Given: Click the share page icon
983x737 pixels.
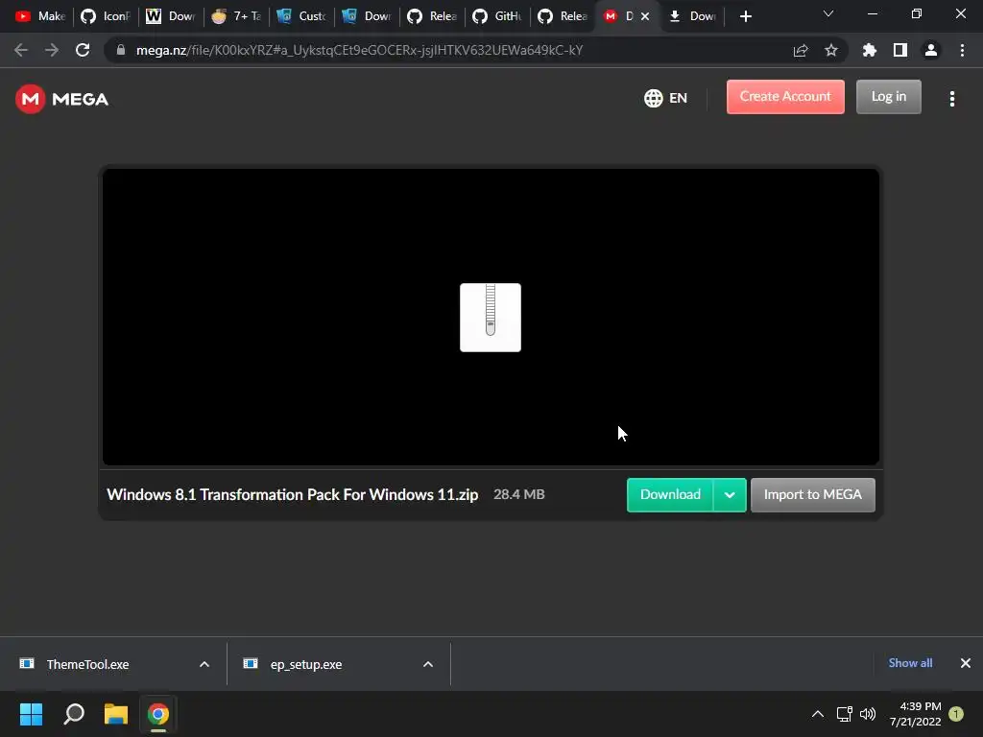Looking at the screenshot, I should 800,50.
